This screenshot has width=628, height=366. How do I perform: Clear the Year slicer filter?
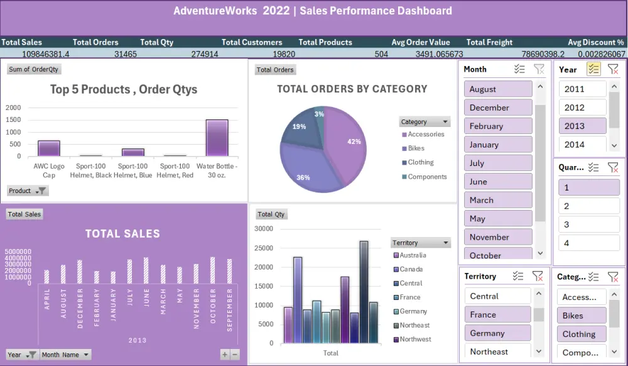pyautogui.click(x=613, y=69)
